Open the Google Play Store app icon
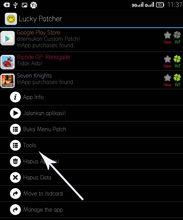Image resolution: width=183 pixels, height=220 pixels. 8,38
